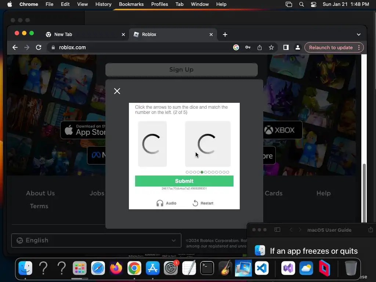Open Trash from the Dock
The width and height of the screenshot is (376, 282).
[x=351, y=268]
